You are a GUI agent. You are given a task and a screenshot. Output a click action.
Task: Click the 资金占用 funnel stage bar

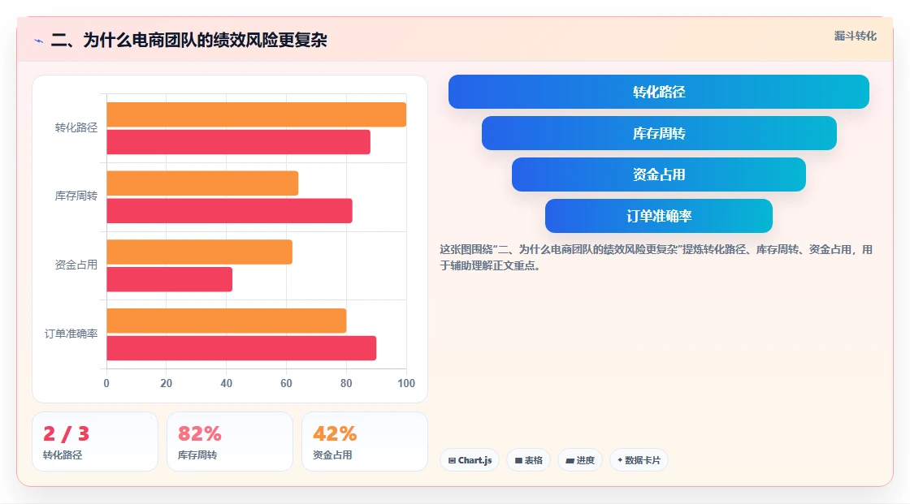(x=659, y=174)
